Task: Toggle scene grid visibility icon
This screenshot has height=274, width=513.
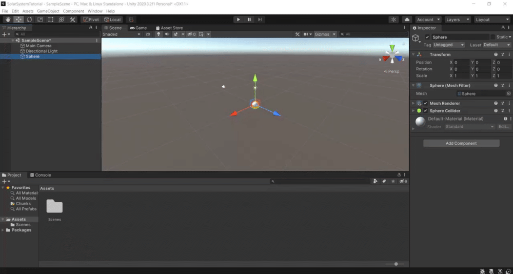Action: [202, 34]
